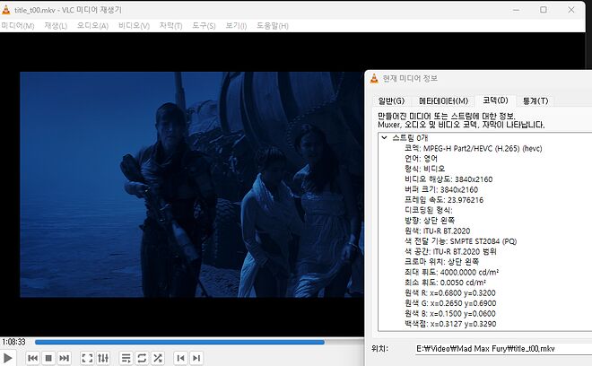Select 백색점: x=0.3127 row
Viewport: 592px width, 366px height.
coord(450,324)
